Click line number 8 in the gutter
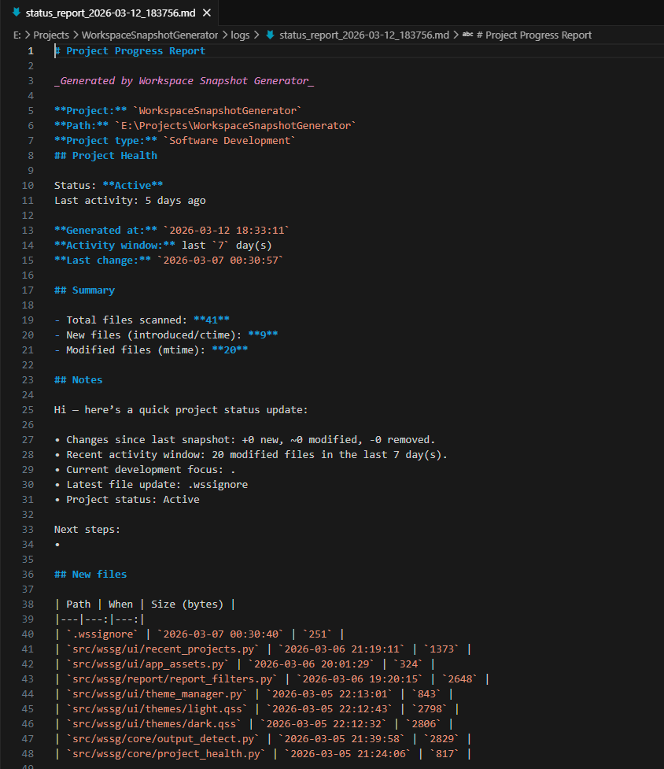Viewport: 664px width, 769px height. tap(31, 156)
